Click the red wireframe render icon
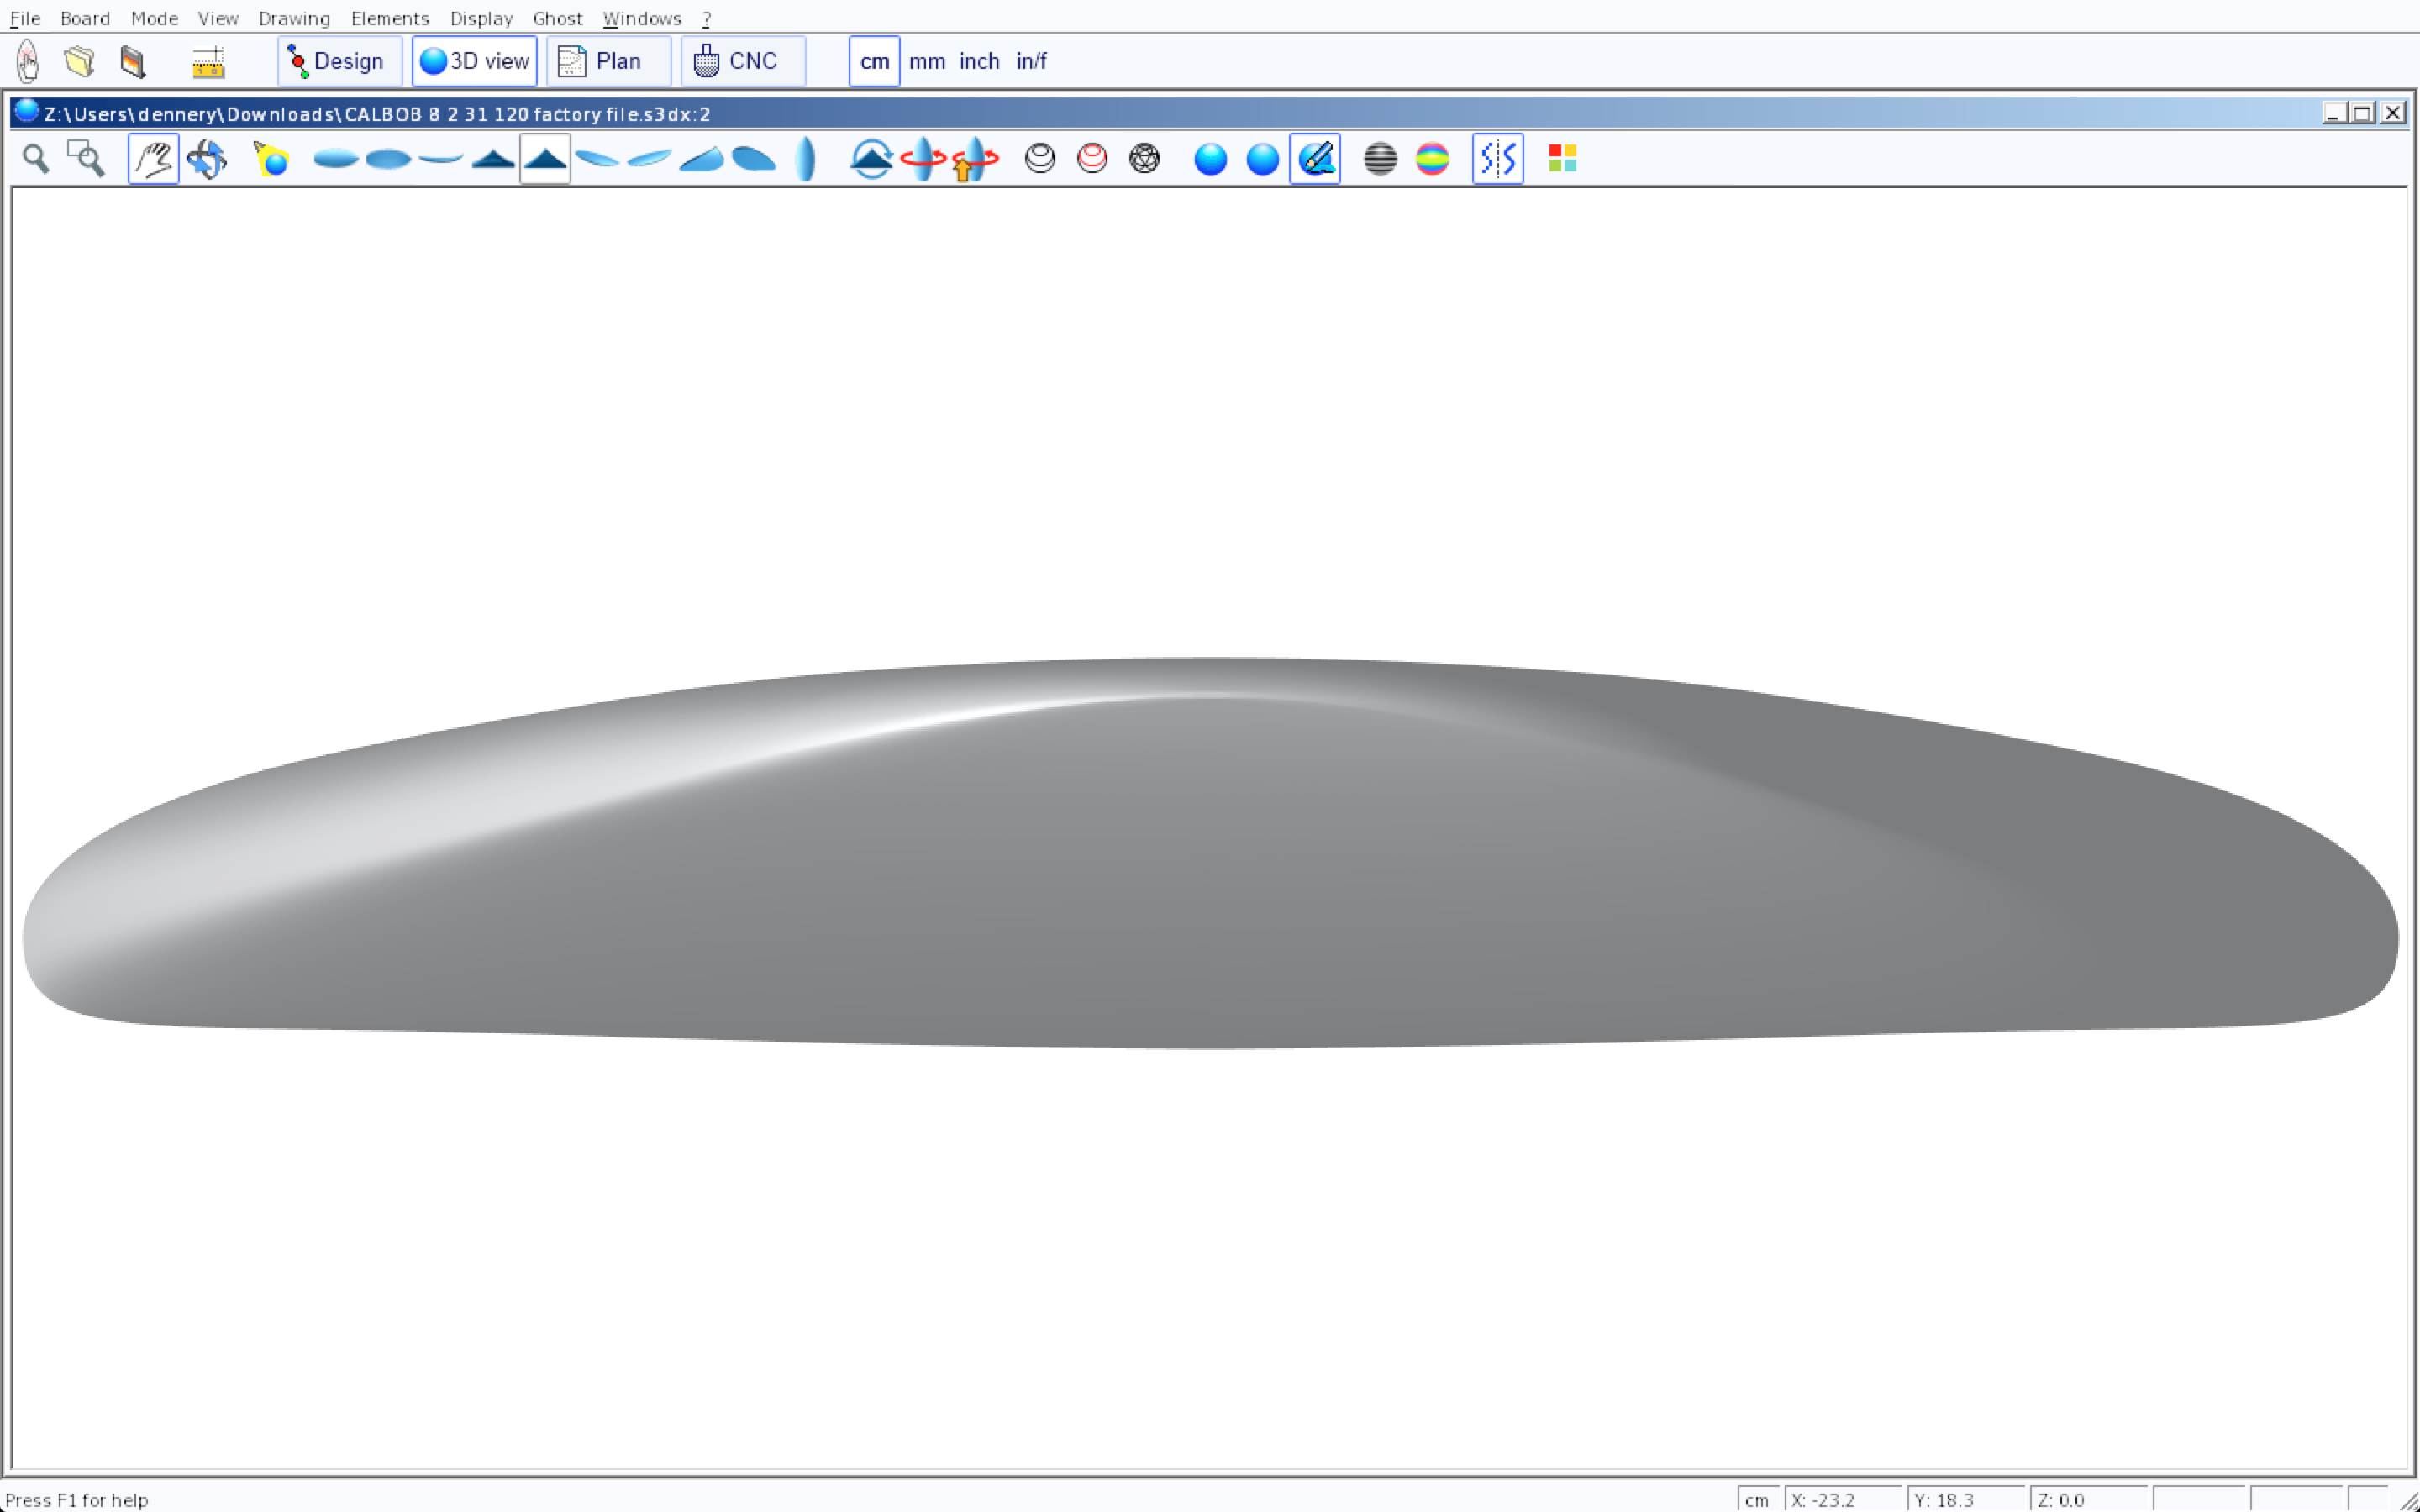The image size is (2420, 1512). (1092, 159)
